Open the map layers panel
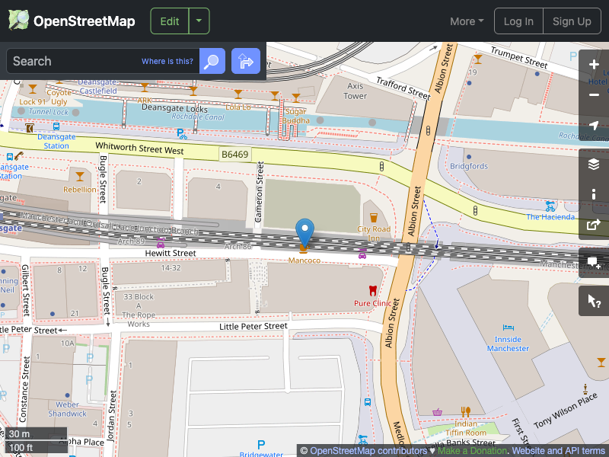This screenshot has width=609, height=457. point(594,164)
